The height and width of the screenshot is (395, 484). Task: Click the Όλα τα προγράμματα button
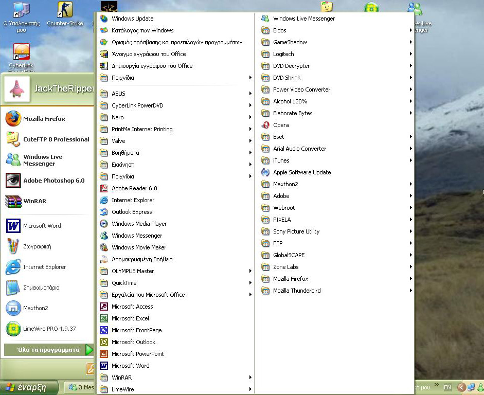[x=48, y=350]
